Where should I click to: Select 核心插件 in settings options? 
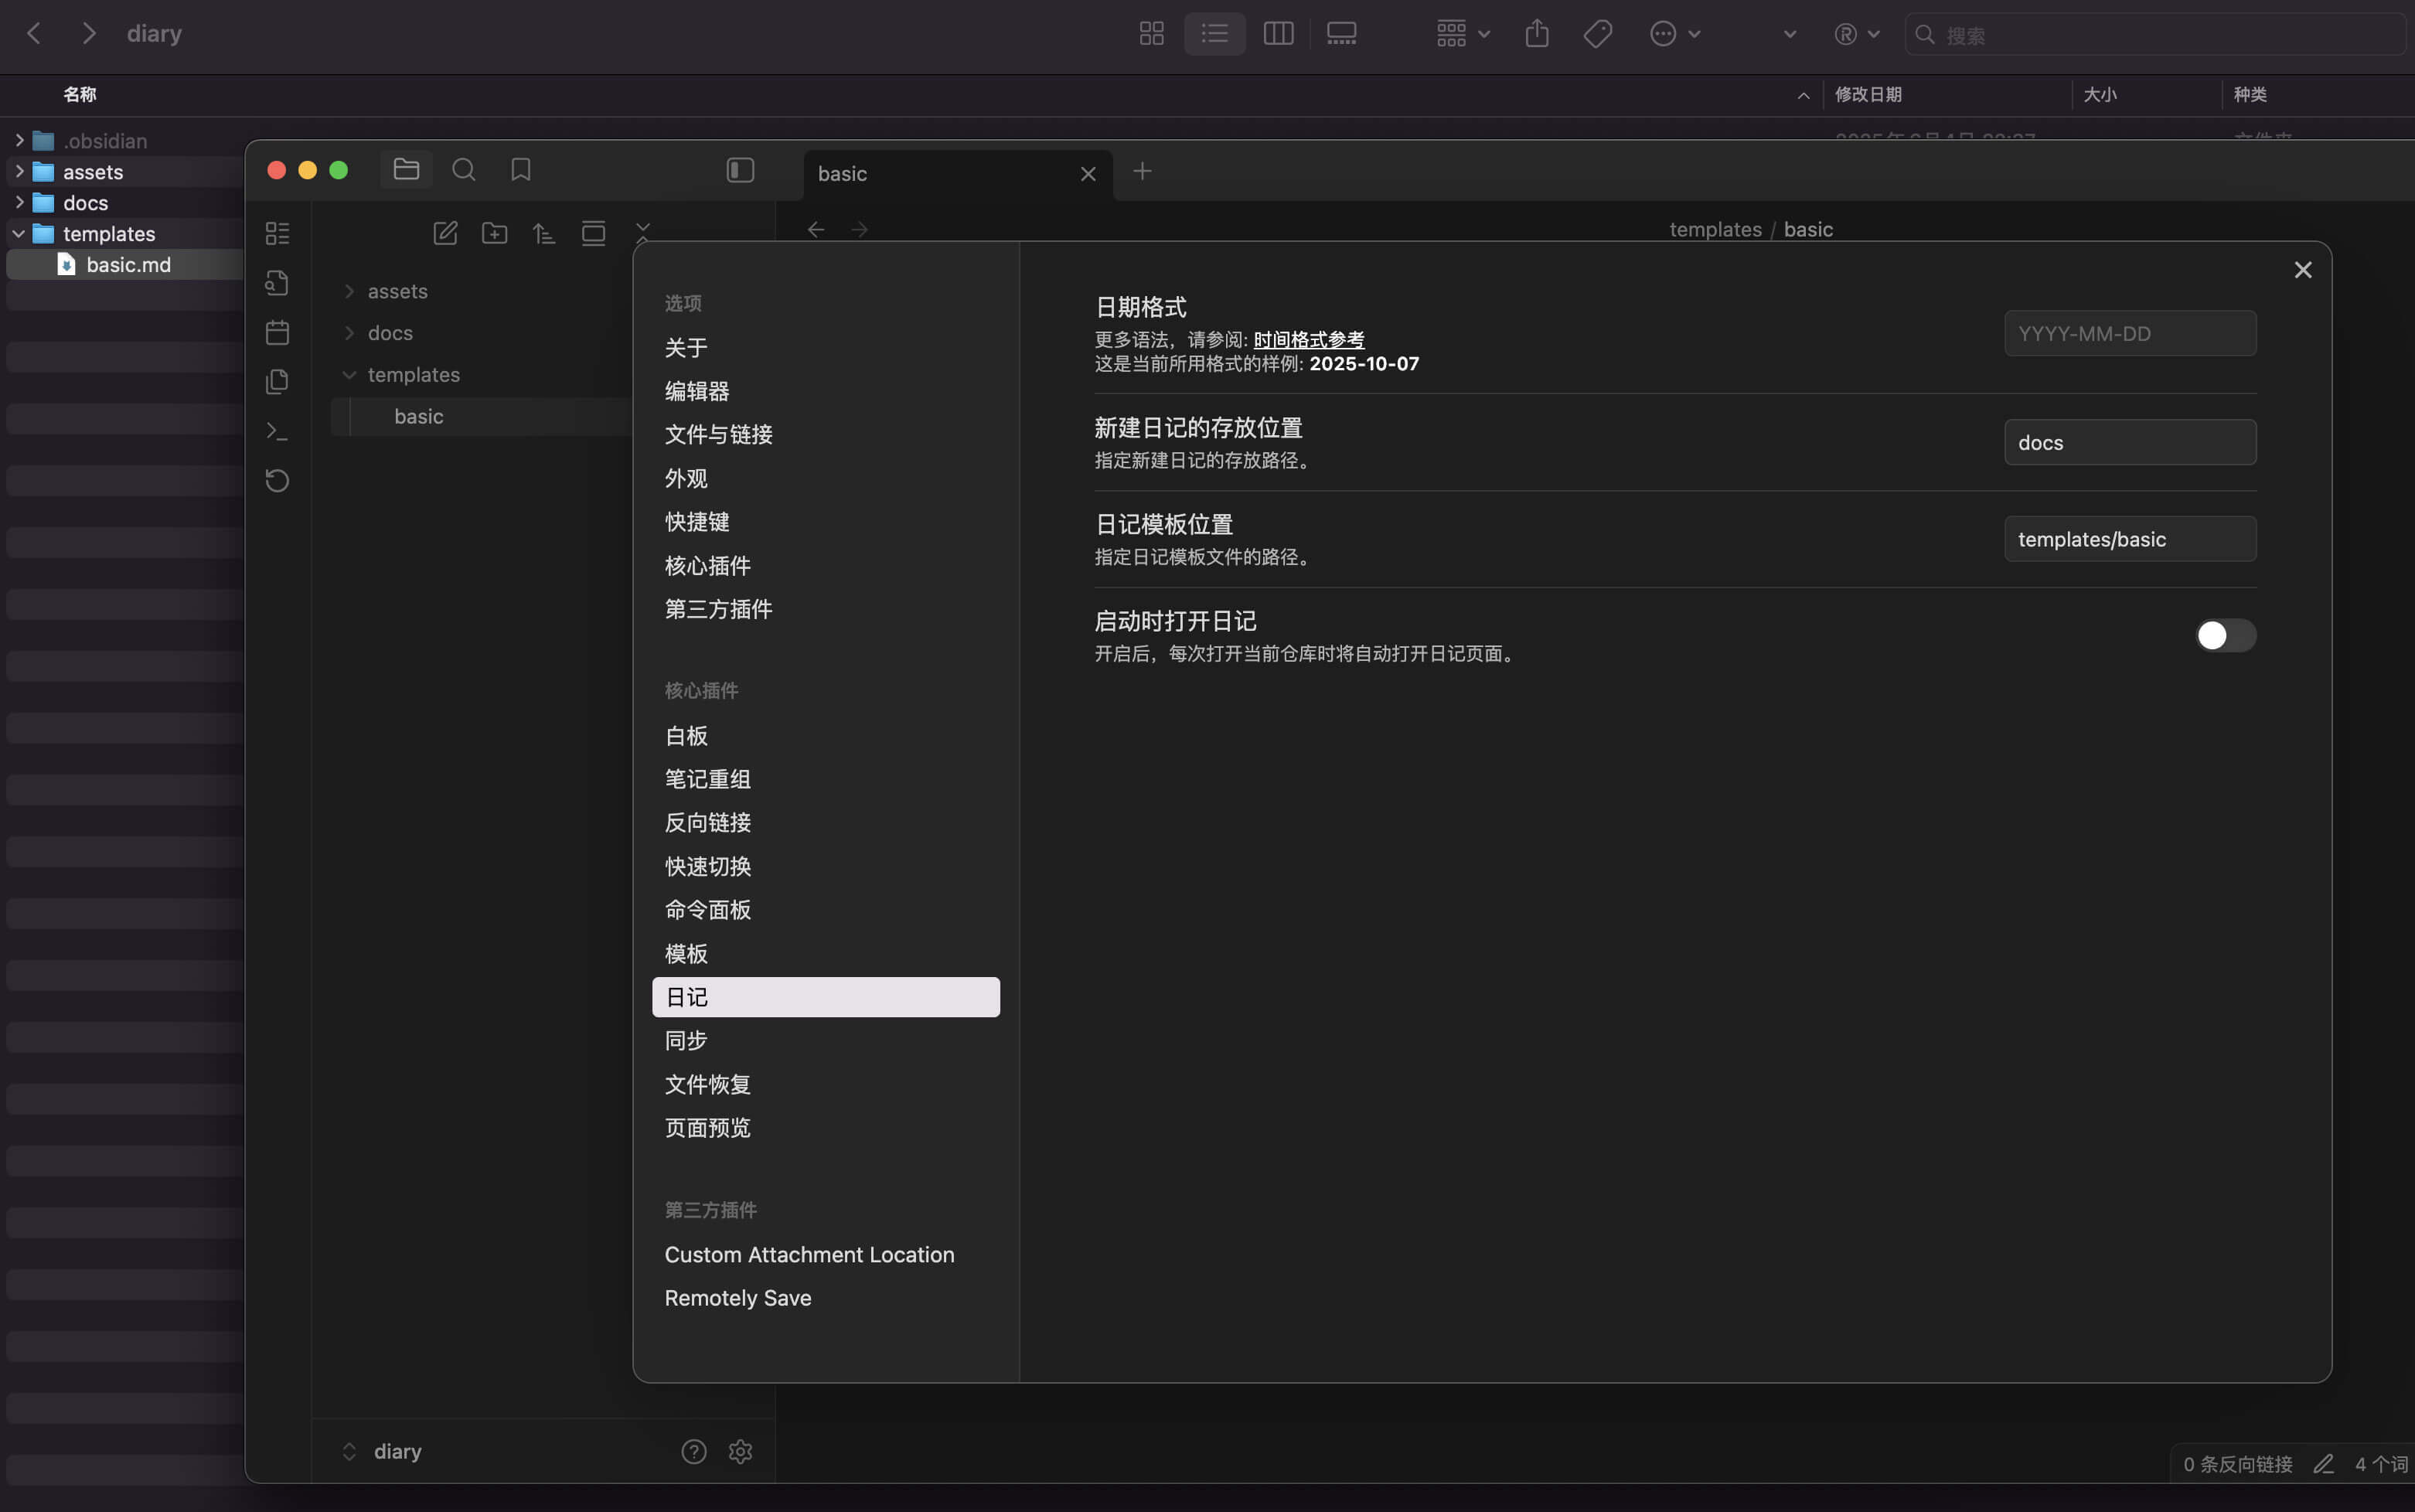tap(707, 566)
